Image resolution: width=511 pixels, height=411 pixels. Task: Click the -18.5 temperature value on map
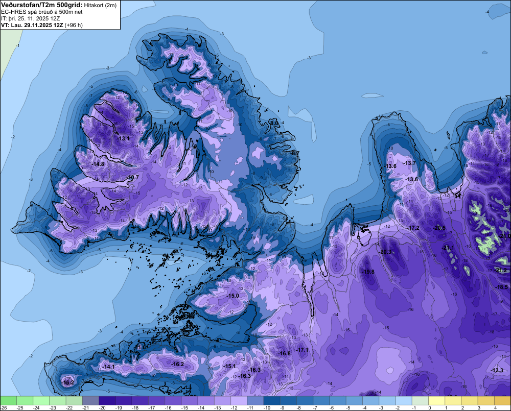[x=502, y=287]
